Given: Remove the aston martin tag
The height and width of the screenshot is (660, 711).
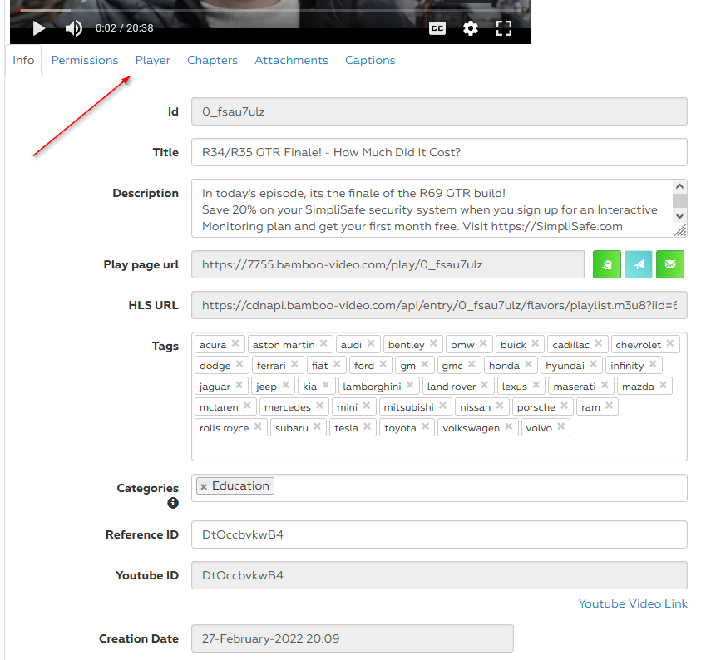Looking at the screenshot, I should click(323, 343).
